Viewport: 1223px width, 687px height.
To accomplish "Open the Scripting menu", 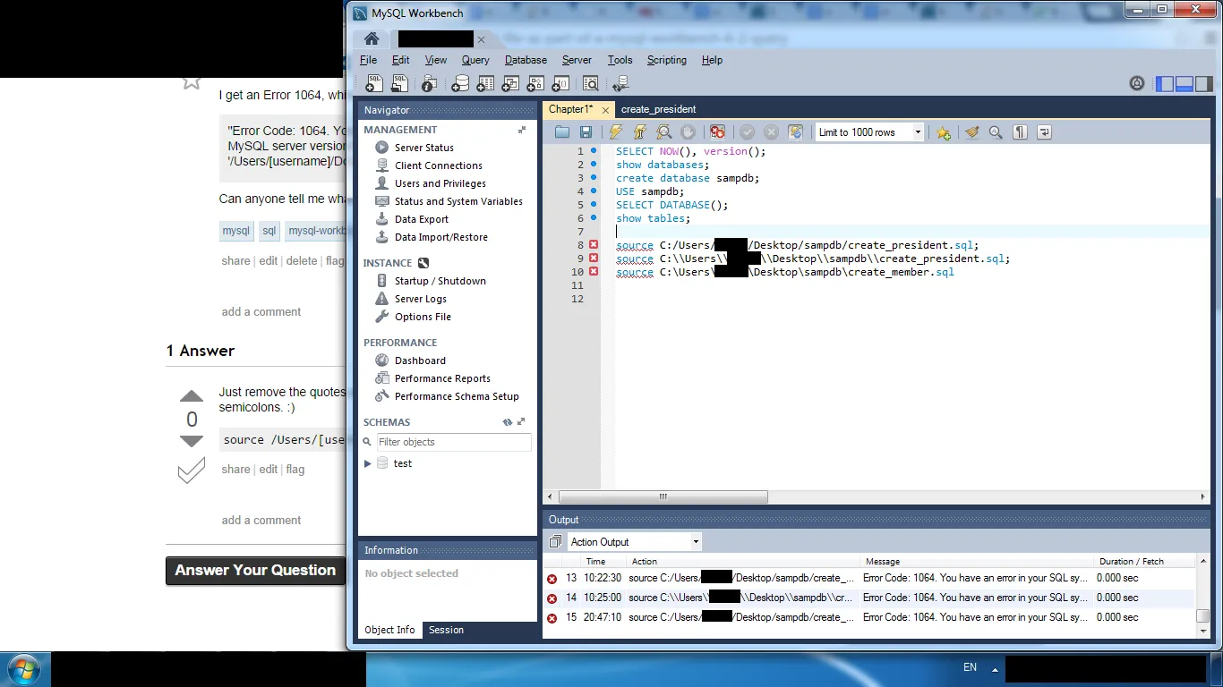I will pyautogui.click(x=667, y=60).
